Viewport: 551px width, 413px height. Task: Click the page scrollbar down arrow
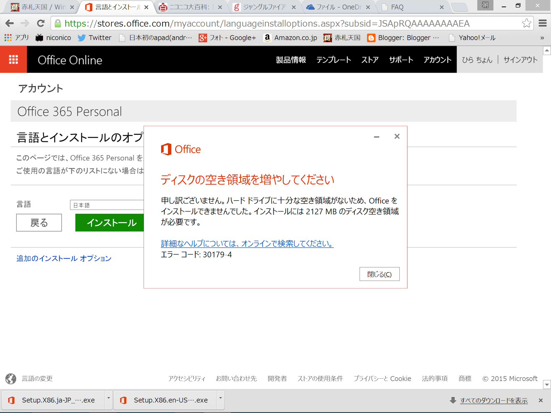tap(547, 384)
